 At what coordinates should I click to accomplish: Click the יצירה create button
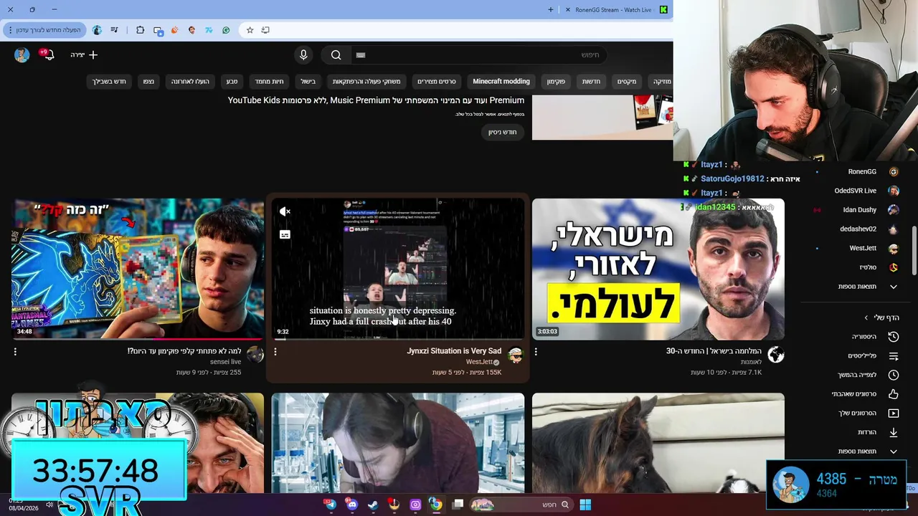(x=84, y=54)
